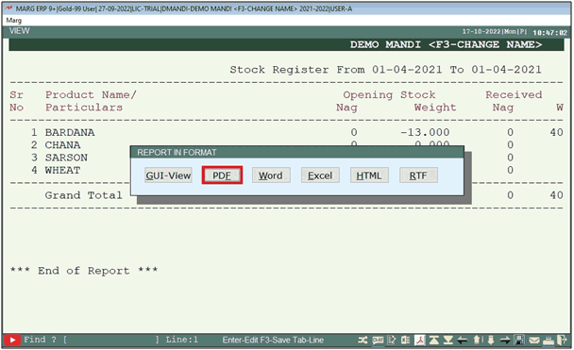This screenshot has height=350, width=574.
Task: Jump to bottom of report icon
Action: pyautogui.click(x=448, y=341)
